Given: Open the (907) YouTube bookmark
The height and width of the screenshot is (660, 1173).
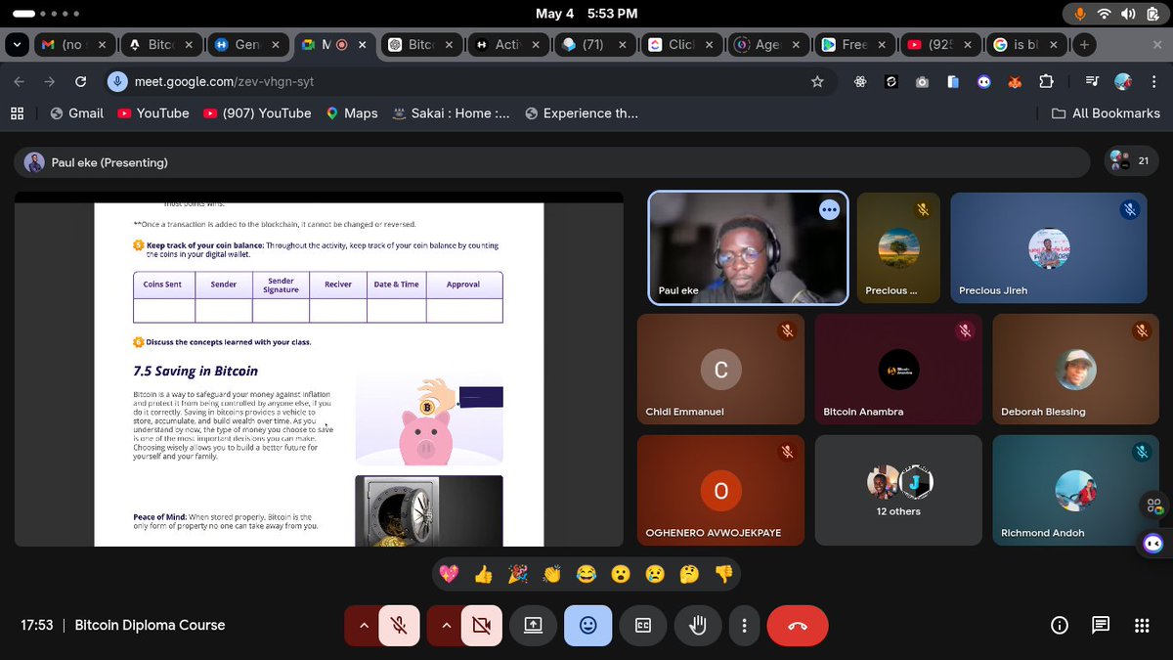Looking at the screenshot, I should click(x=257, y=113).
